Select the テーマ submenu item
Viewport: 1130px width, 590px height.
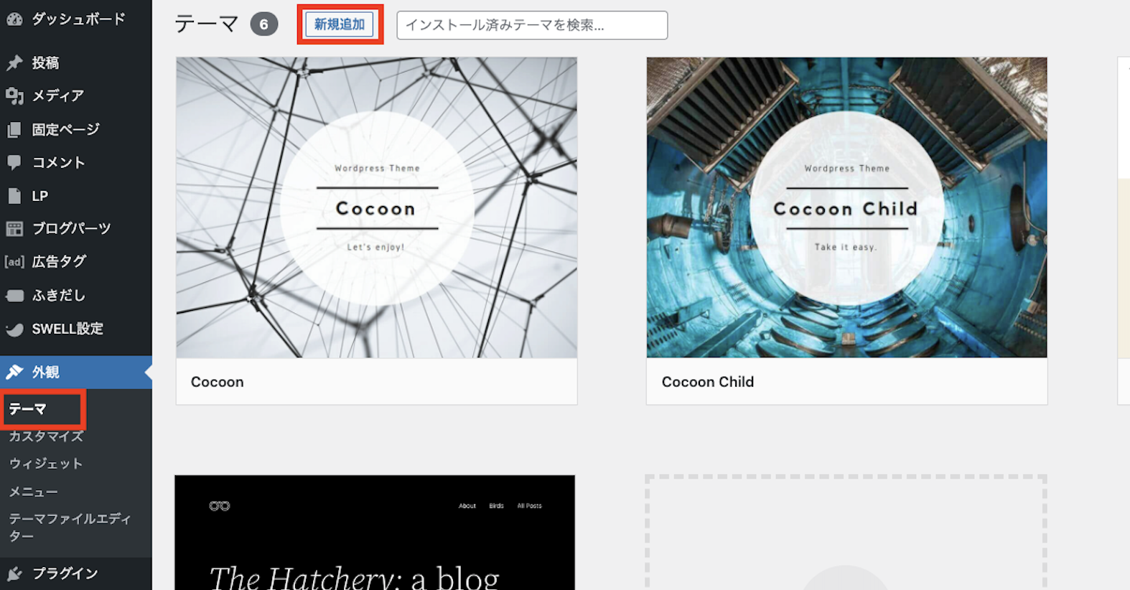(28, 409)
